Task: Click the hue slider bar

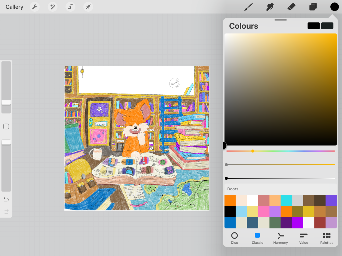Action: pos(281,151)
